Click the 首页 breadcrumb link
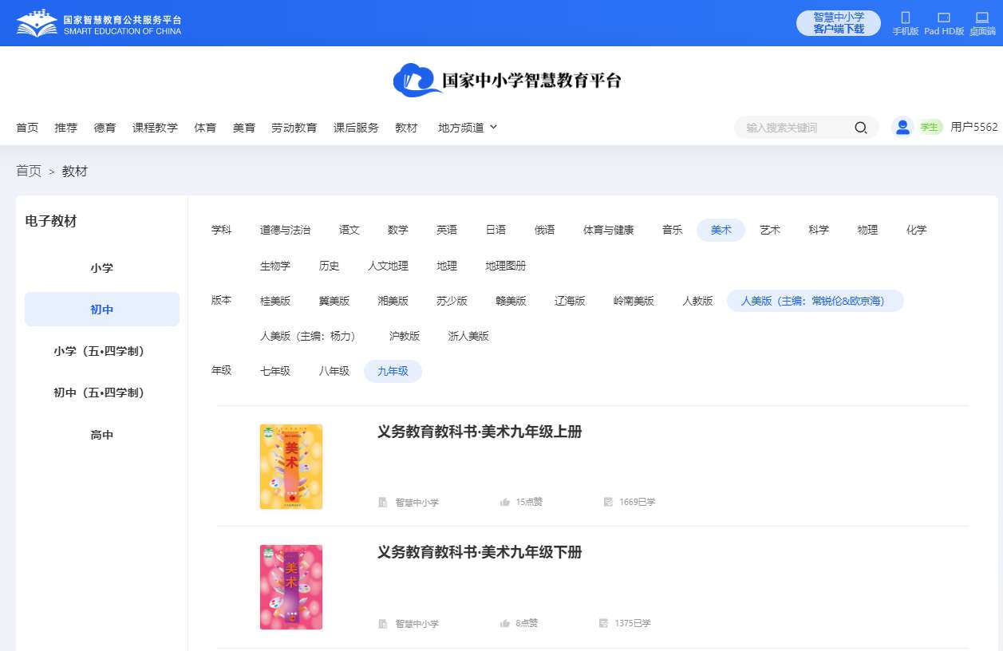This screenshot has width=1003, height=651. click(29, 171)
